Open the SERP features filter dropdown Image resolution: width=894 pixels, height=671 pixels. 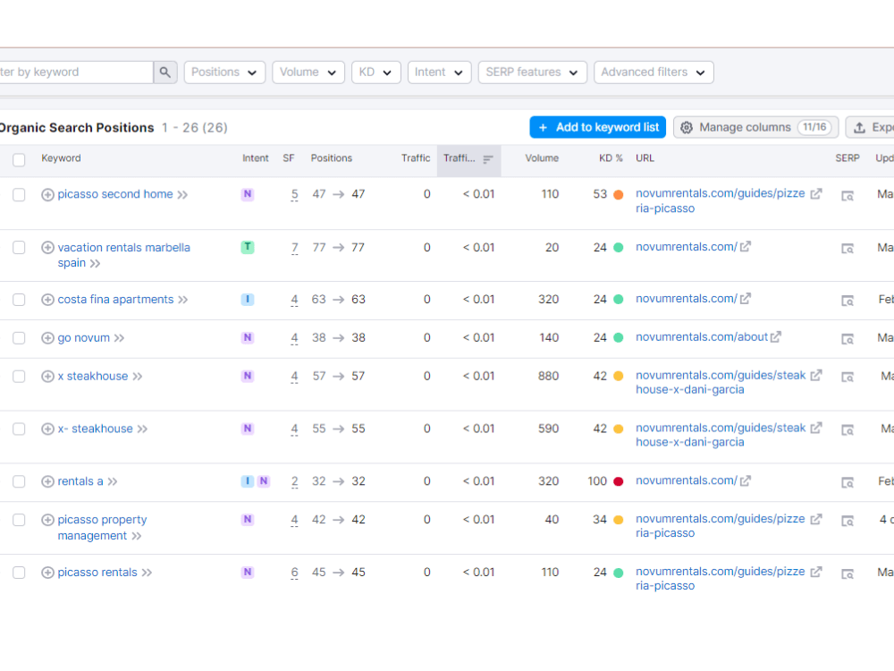533,72
